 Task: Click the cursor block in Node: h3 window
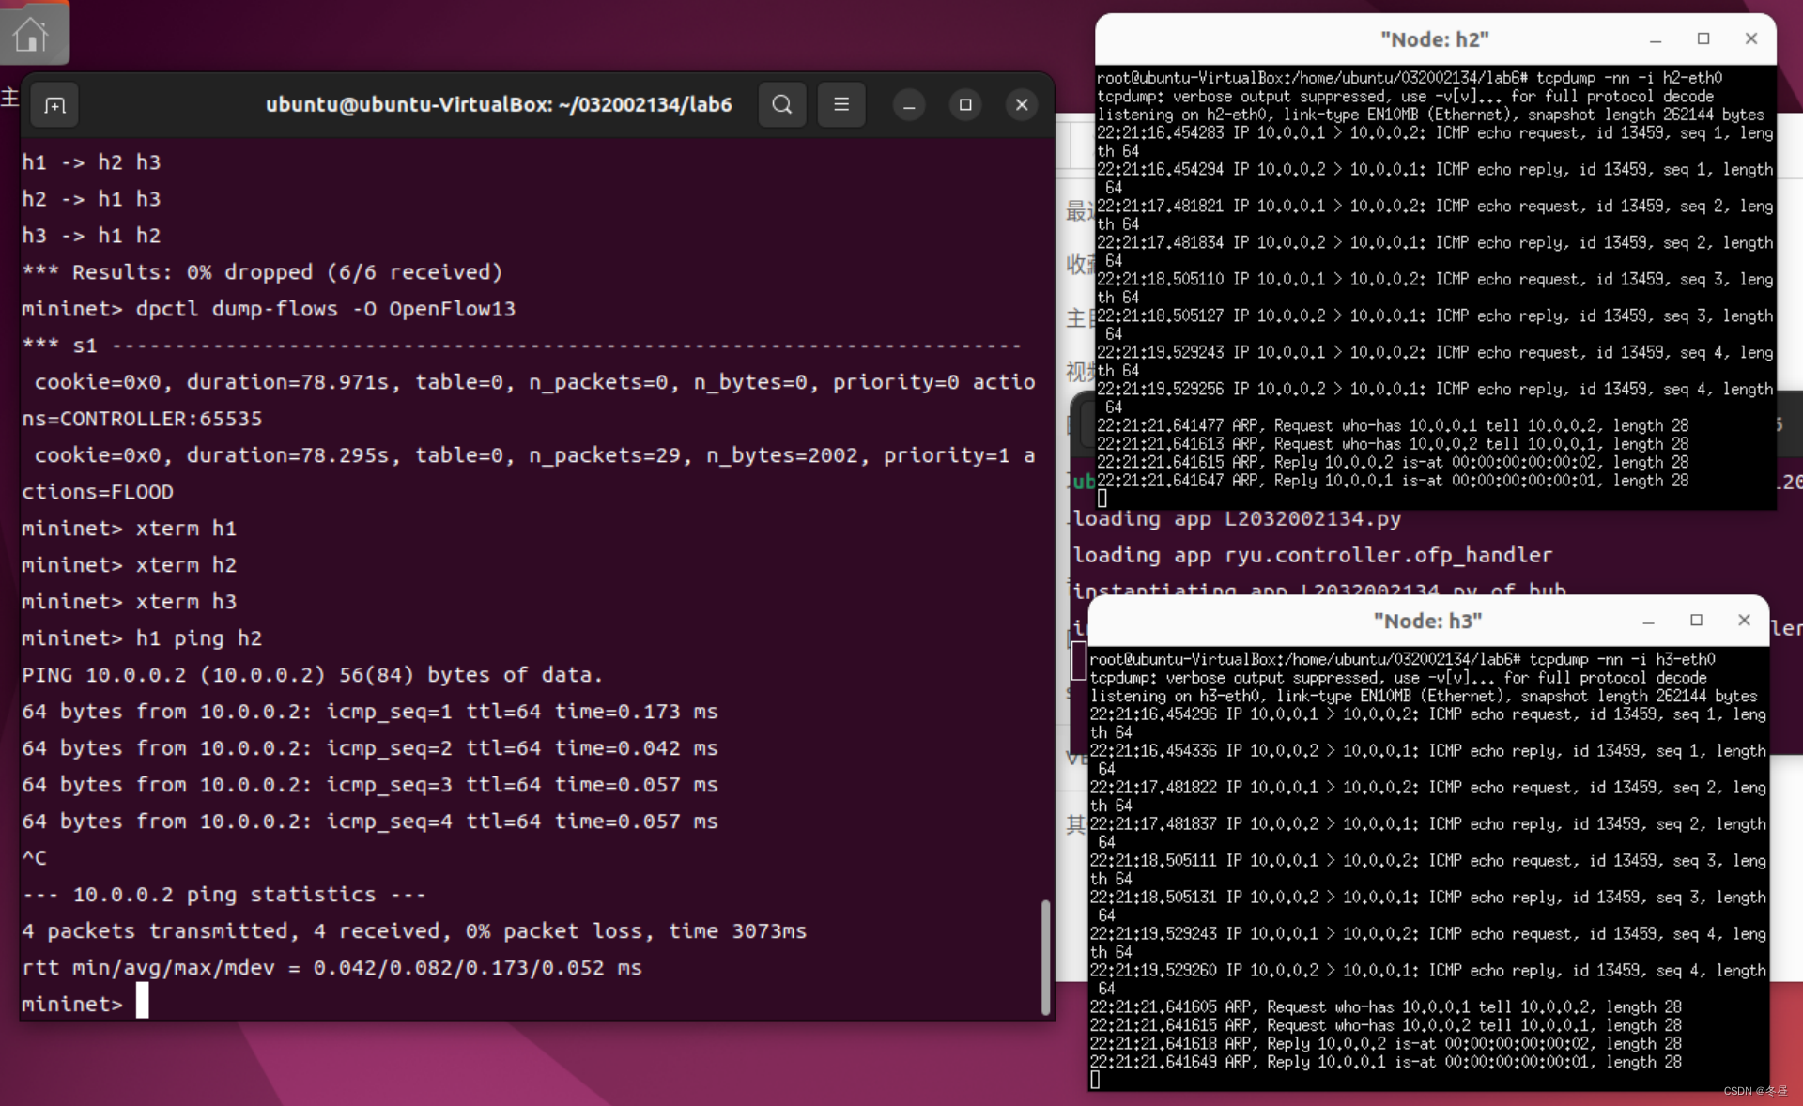coord(1095,1080)
